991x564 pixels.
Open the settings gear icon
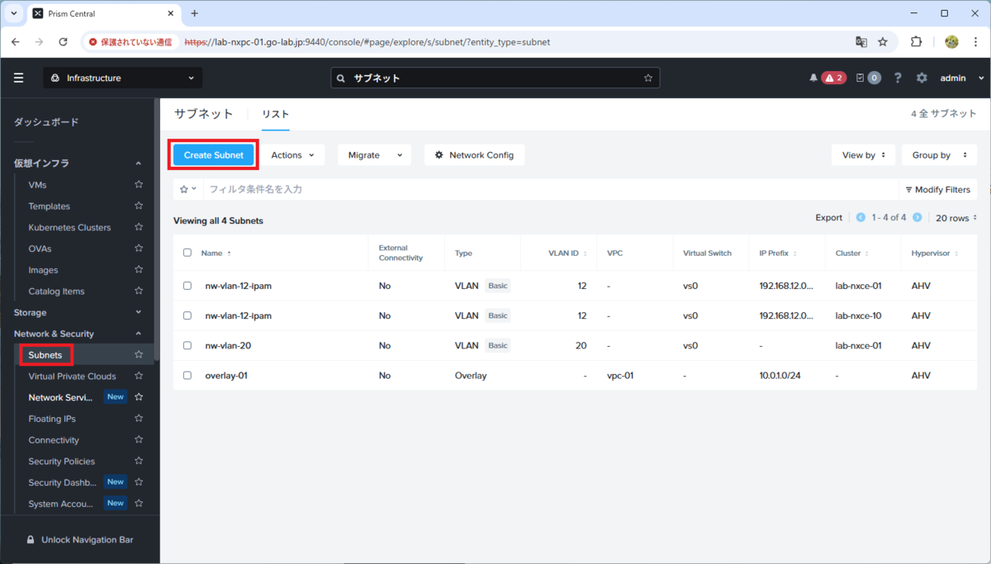pos(922,78)
